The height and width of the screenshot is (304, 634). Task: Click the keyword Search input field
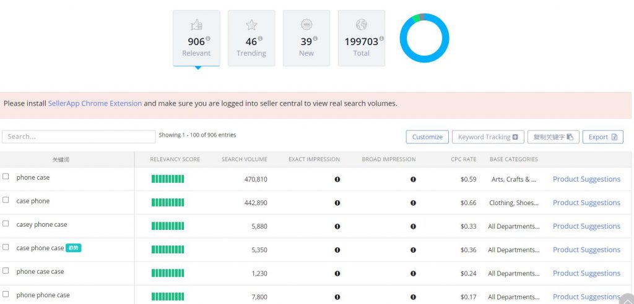pos(79,137)
